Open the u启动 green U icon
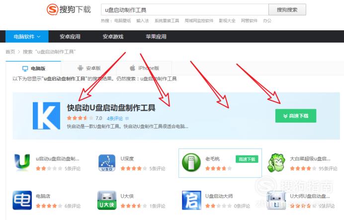The width and height of the screenshot is (344, 220). pyautogui.click(x=22, y=162)
